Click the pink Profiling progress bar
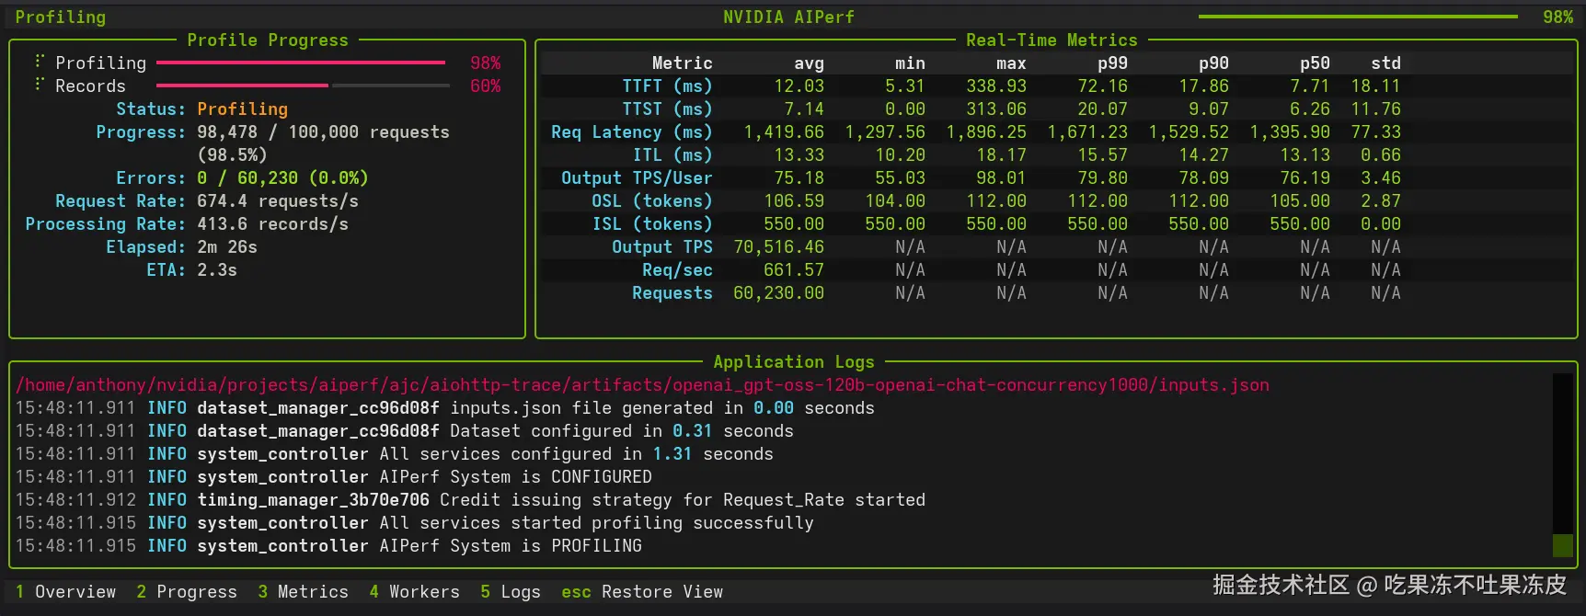 (301, 63)
